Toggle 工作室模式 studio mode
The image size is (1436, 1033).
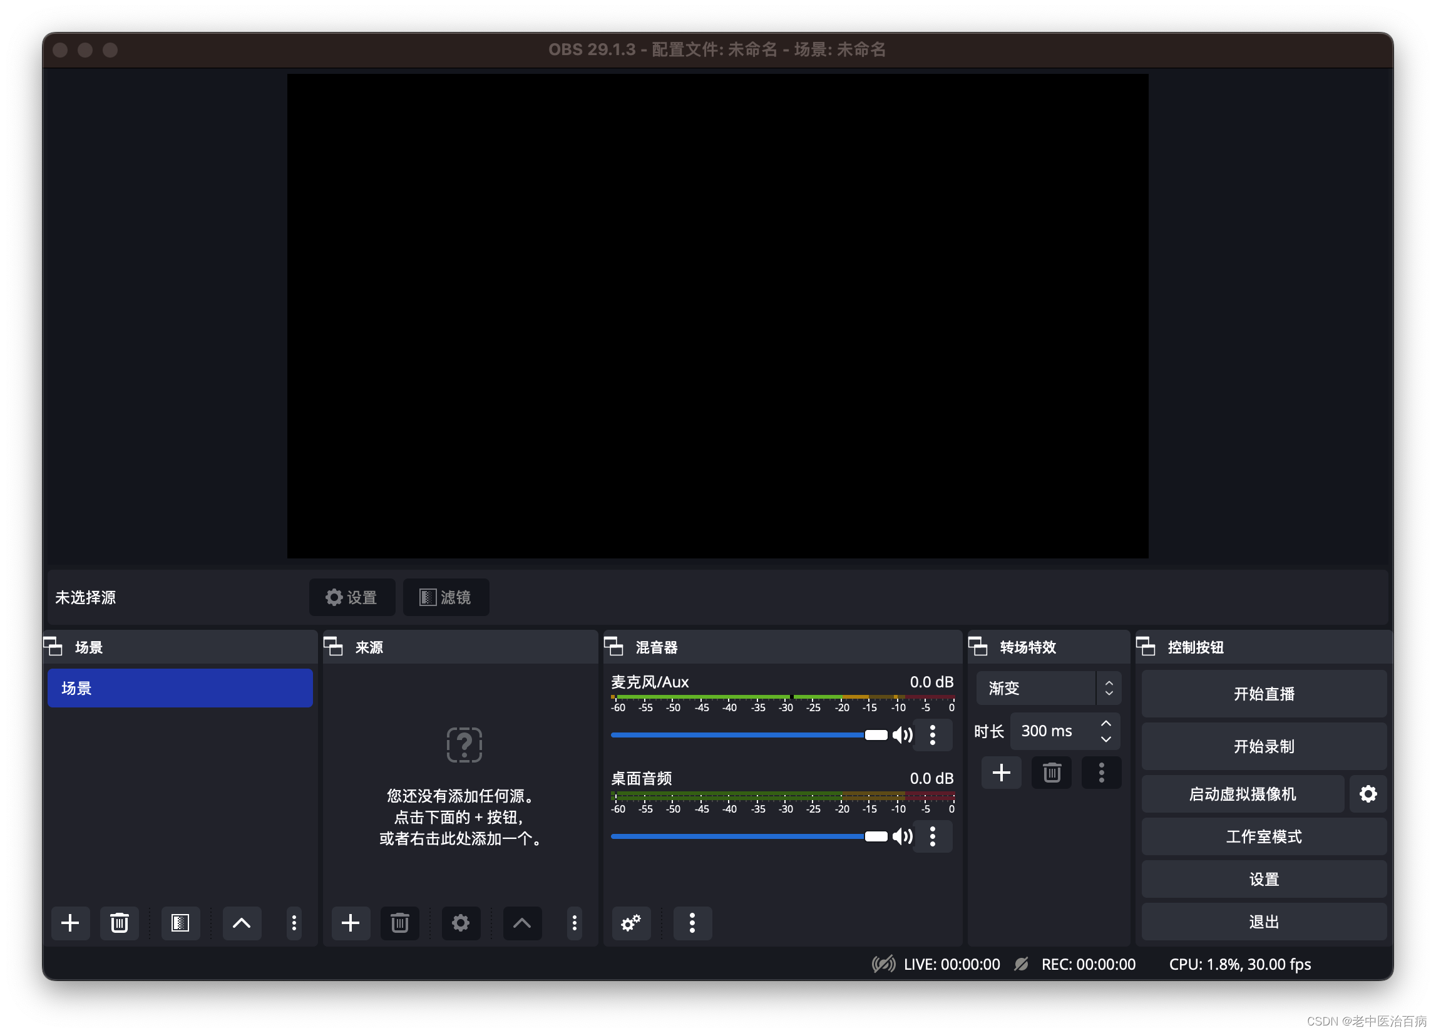tap(1264, 836)
